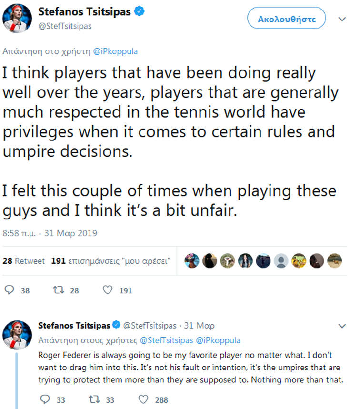Open reply tweet's options chevron
This screenshot has width=350, height=409.
pos(341,326)
